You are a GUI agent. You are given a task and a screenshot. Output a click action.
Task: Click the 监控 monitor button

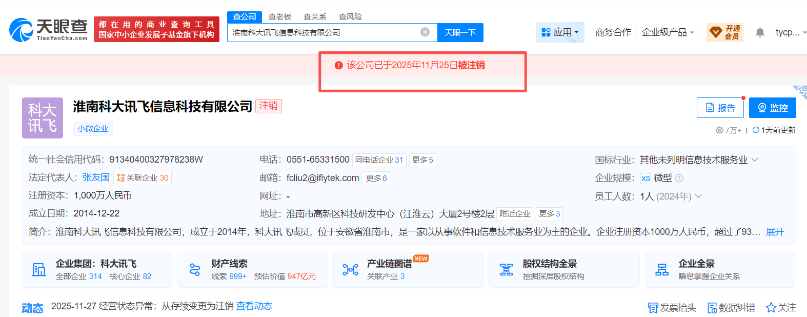[x=773, y=108]
